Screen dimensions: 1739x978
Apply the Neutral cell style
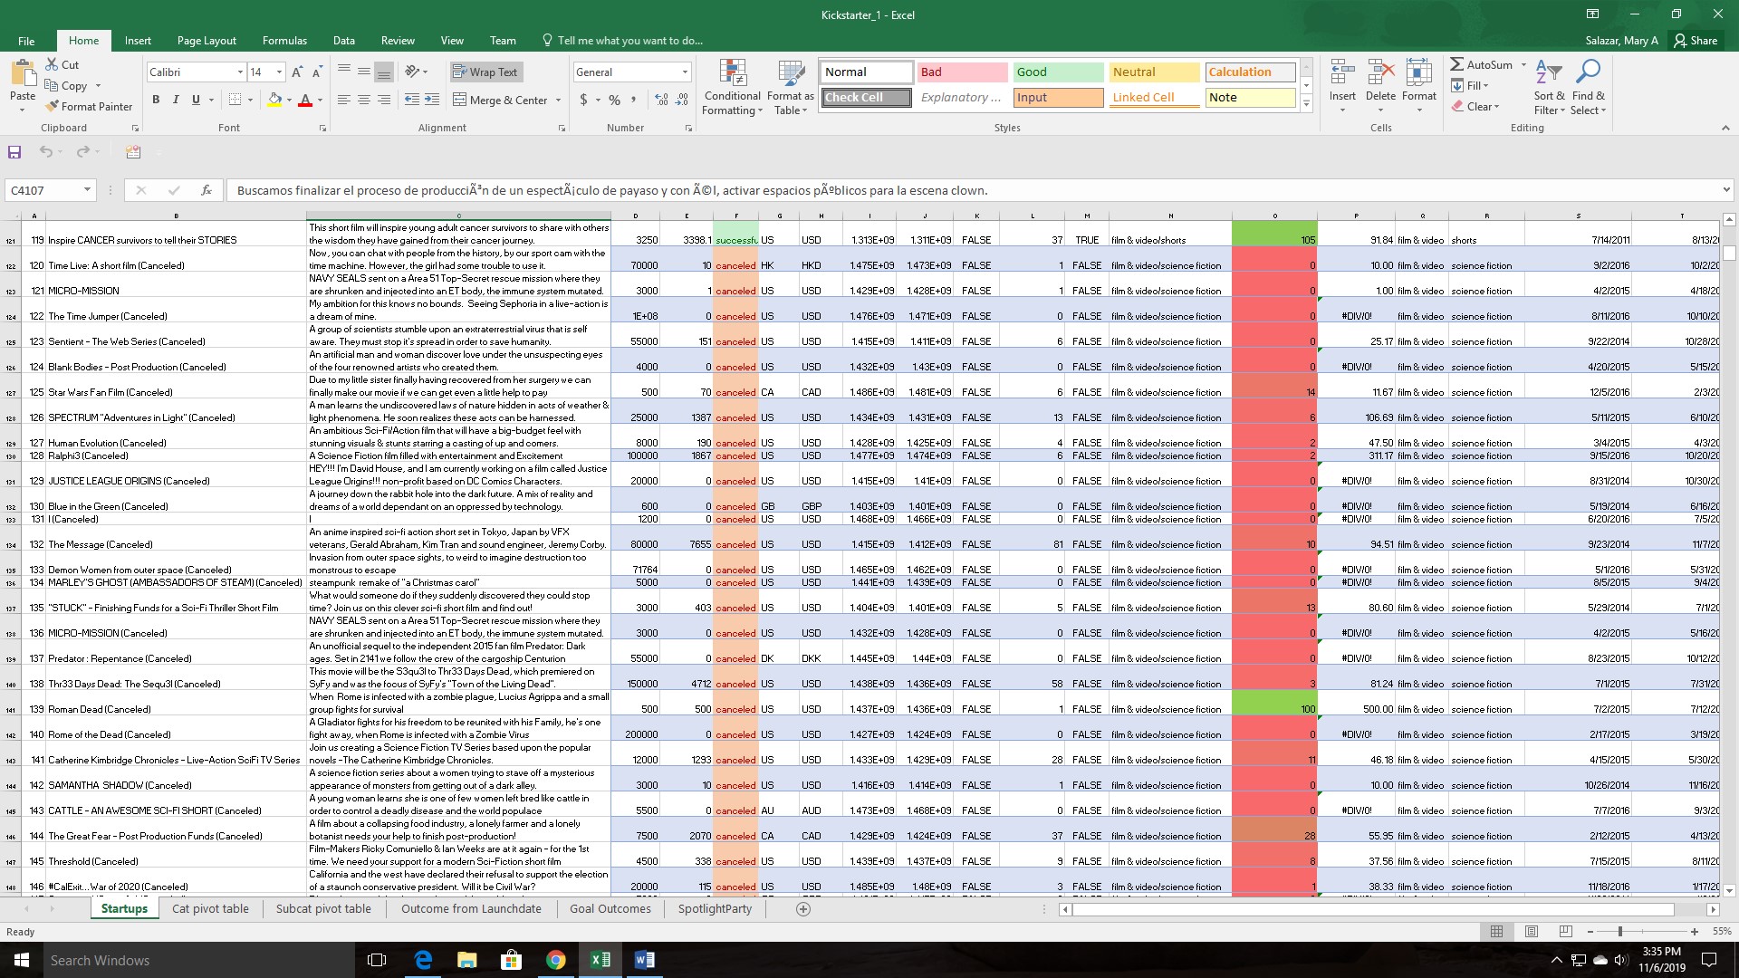point(1154,72)
